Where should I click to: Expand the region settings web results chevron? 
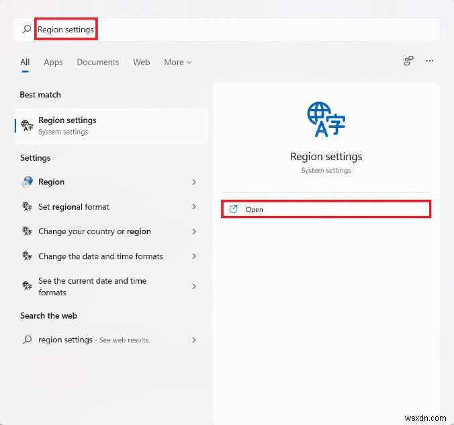pyautogui.click(x=194, y=340)
